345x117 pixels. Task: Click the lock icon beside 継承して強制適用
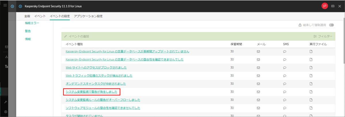coord(300,25)
